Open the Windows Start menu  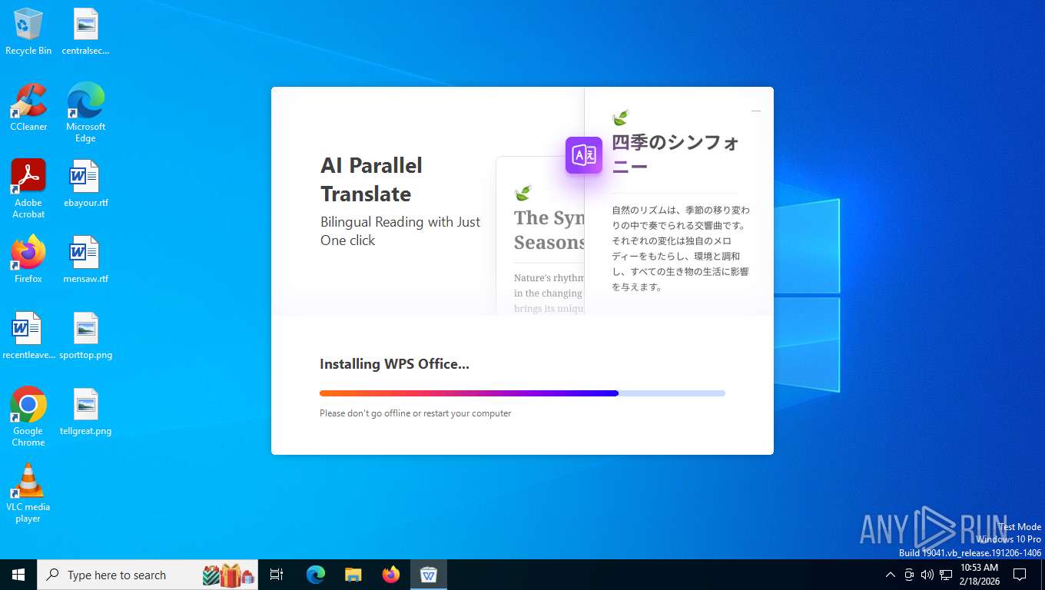click(18, 575)
